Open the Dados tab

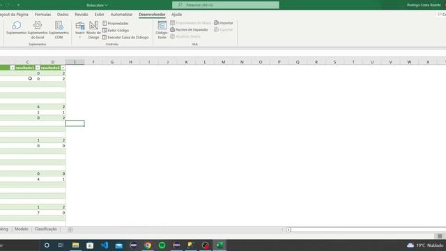63,14
